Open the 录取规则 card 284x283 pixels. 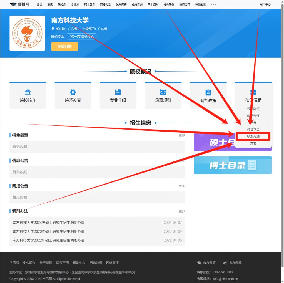163,95
